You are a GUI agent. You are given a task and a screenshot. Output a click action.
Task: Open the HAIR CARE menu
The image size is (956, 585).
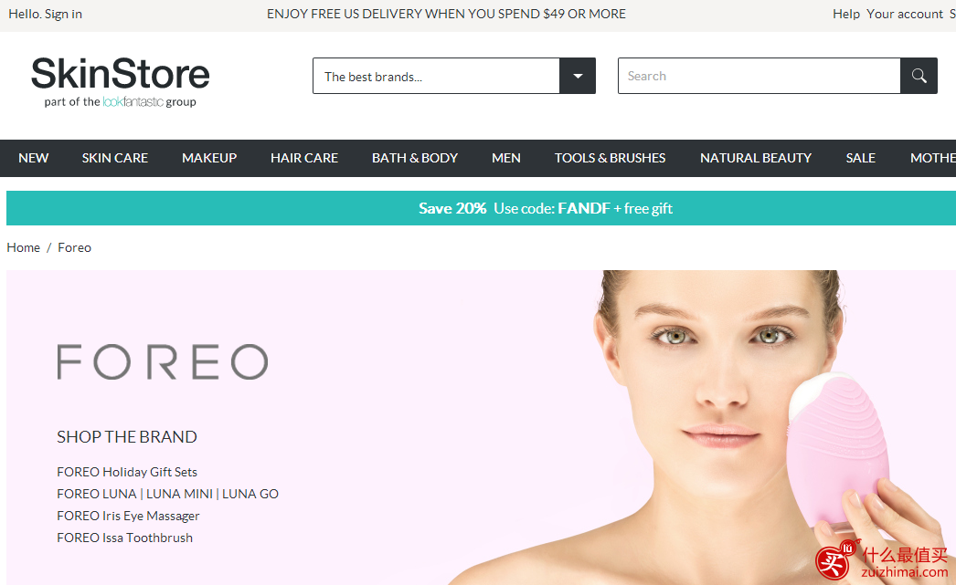pos(304,158)
